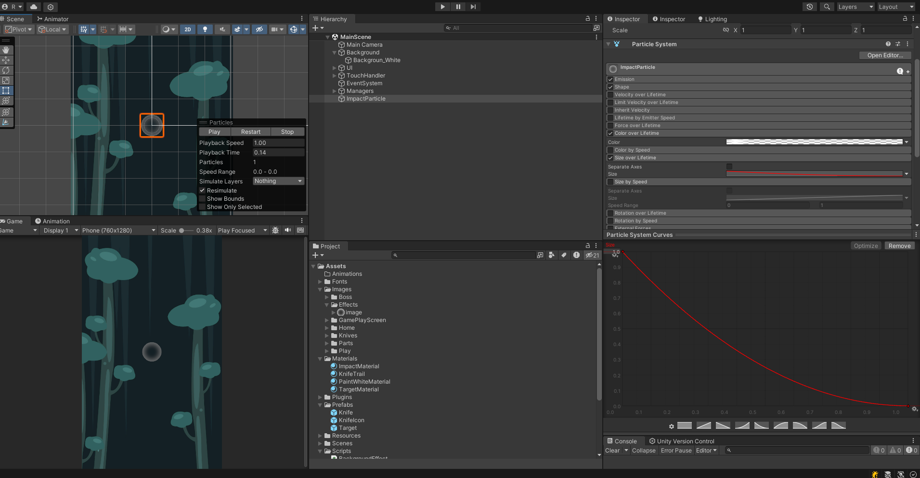
Task: Switch to the Lighting tab
Action: pos(712,19)
